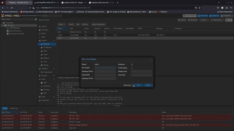Click the IPv6/CIDR input field
This screenshot has height=131, width=234.
pos(105,75)
